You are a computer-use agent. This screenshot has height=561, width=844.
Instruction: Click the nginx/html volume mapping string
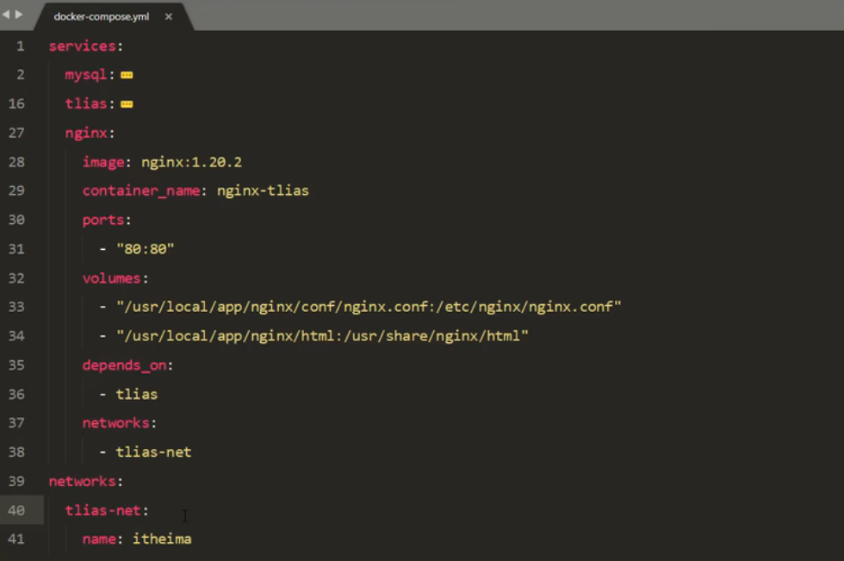[x=322, y=336]
